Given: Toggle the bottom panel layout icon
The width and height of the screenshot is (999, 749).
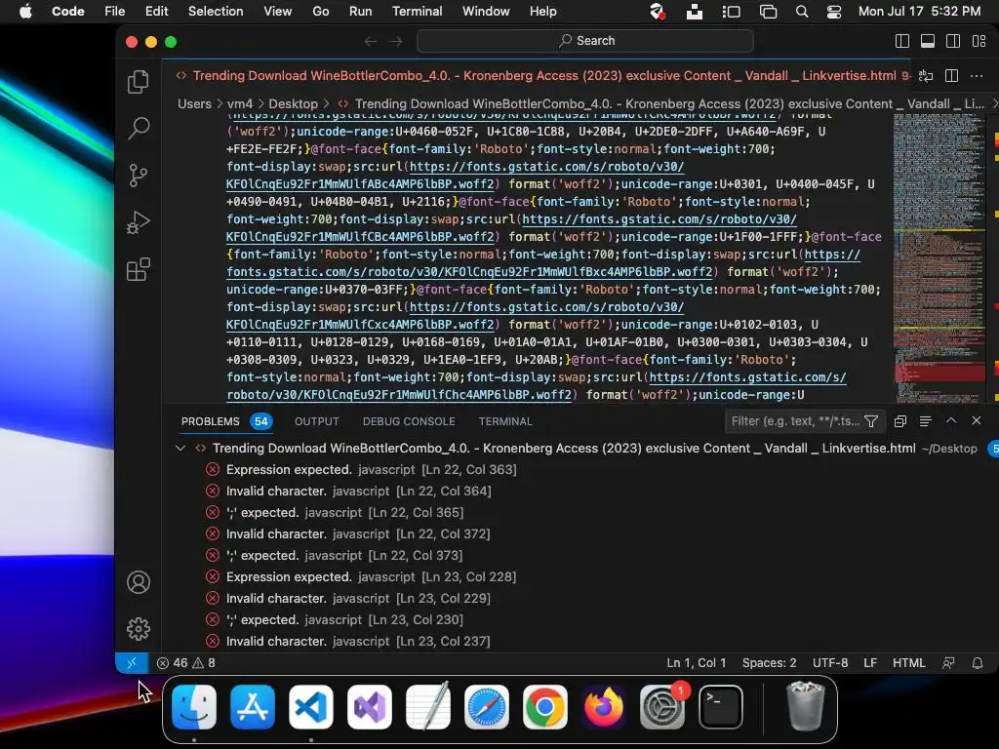Looking at the screenshot, I should tap(928, 41).
